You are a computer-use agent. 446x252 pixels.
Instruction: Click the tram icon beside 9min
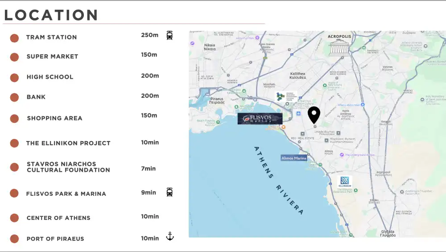(x=169, y=192)
